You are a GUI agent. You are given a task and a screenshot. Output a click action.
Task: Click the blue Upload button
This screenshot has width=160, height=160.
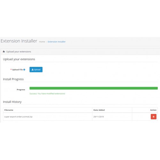(x=36, y=69)
